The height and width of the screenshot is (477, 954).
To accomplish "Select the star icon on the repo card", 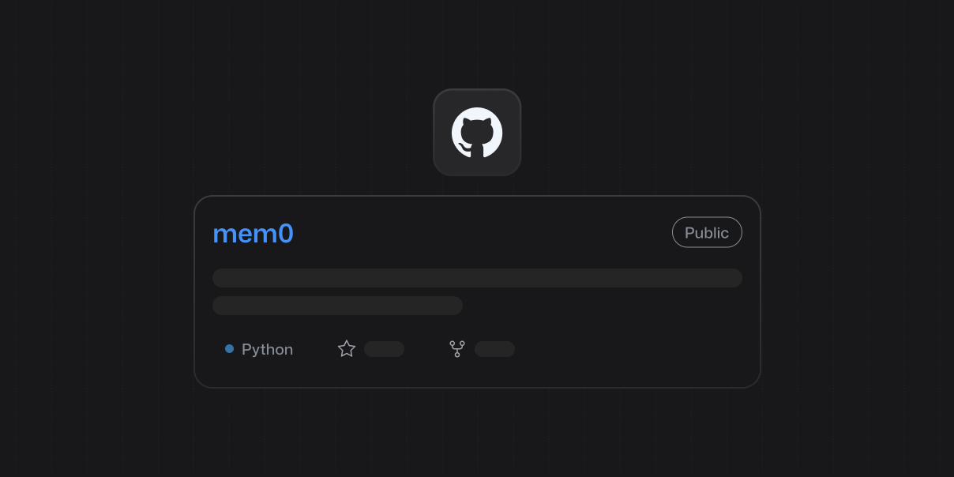I will 347,348.
